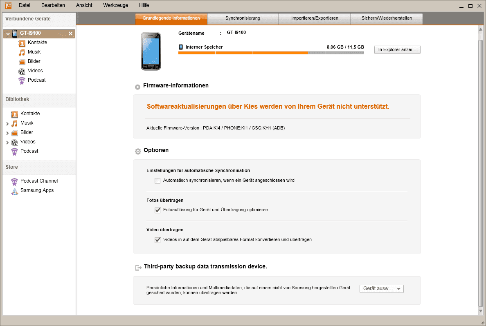Click Videos icon in Bibliothek section

point(15,143)
